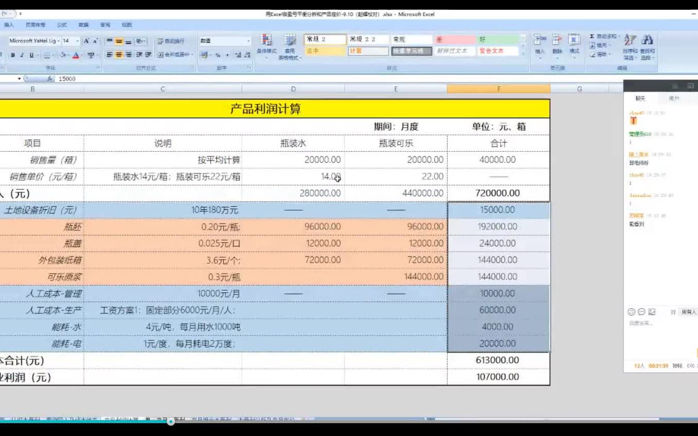Viewport: 698px width, 436px height.
Task: Expand cell styles gallery
Action: click(523, 53)
